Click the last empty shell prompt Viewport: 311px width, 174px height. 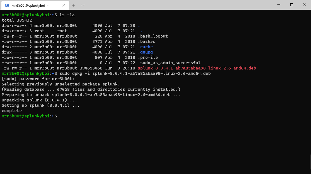tap(29, 116)
